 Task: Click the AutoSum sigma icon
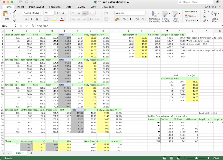[205, 11]
